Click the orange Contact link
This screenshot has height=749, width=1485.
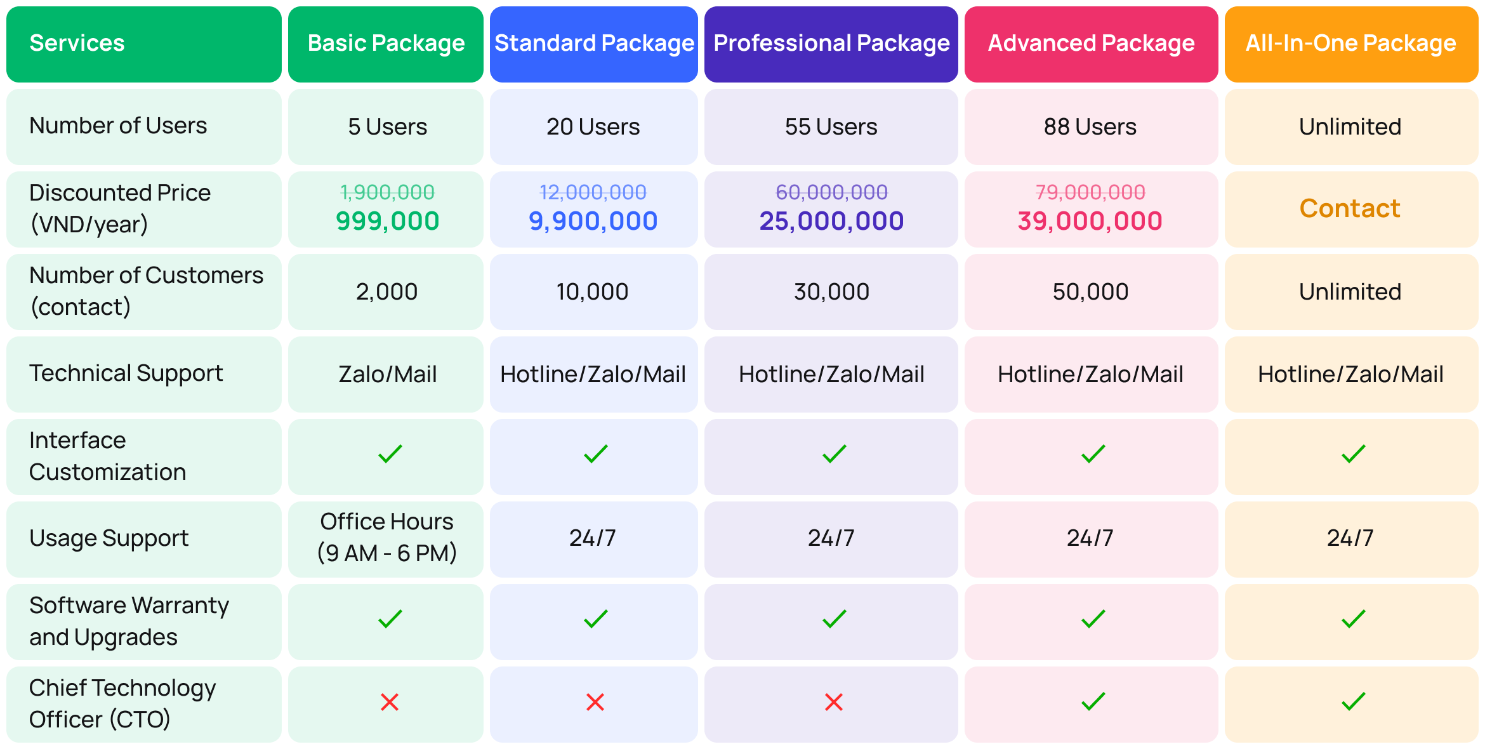[1350, 208]
